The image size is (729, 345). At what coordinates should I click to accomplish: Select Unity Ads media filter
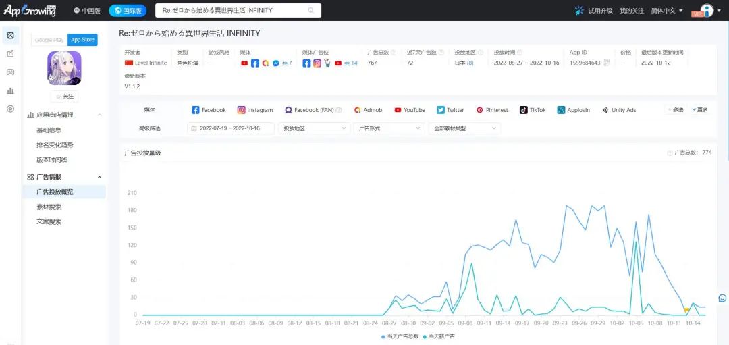click(x=619, y=110)
